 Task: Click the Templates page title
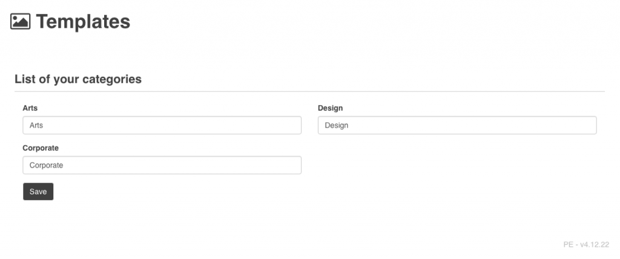tap(83, 22)
